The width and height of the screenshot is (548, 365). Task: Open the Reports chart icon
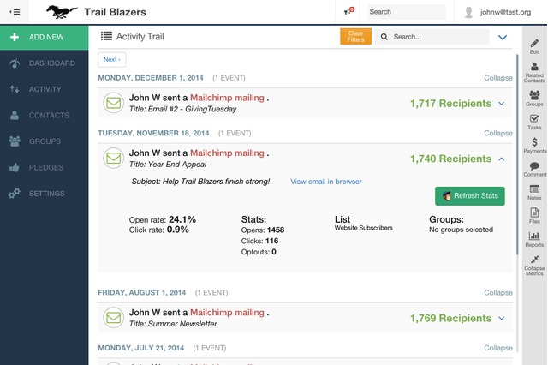(x=534, y=239)
